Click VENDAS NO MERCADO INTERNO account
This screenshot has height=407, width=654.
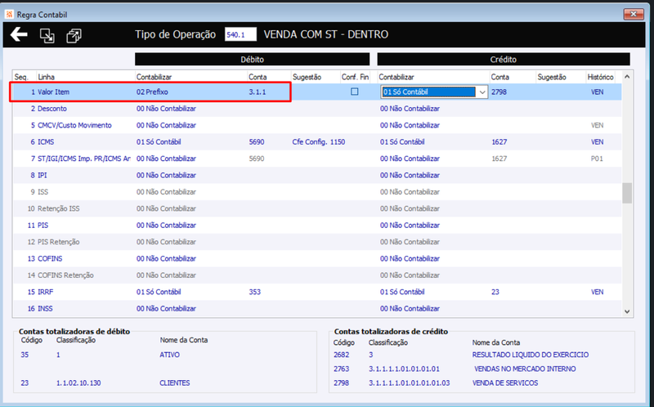[x=525, y=369]
